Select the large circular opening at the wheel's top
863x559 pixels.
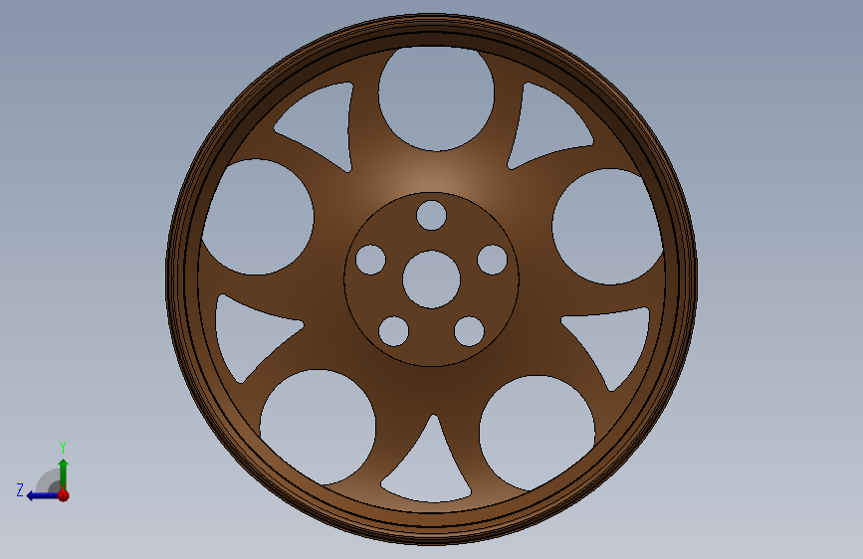[436, 97]
